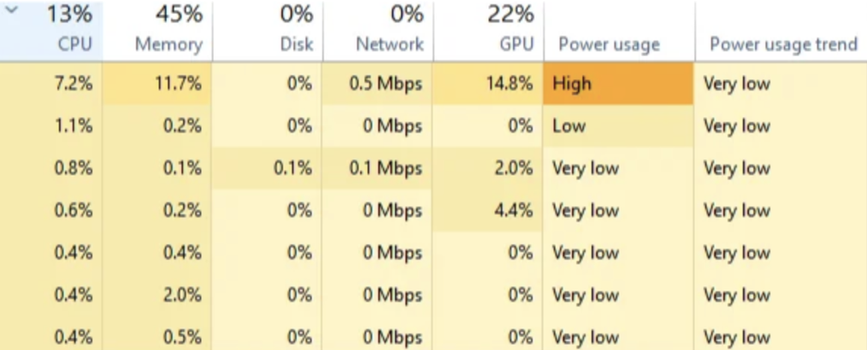Sort by the Power usage trend header
This screenshot has width=867, height=350.
point(781,29)
